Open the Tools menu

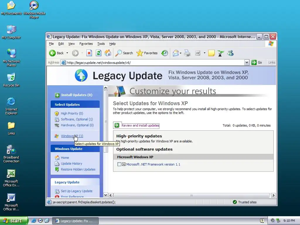101,44
